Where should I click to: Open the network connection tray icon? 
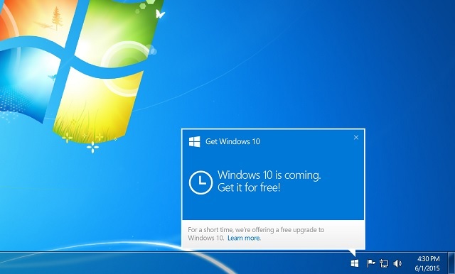coord(384,263)
